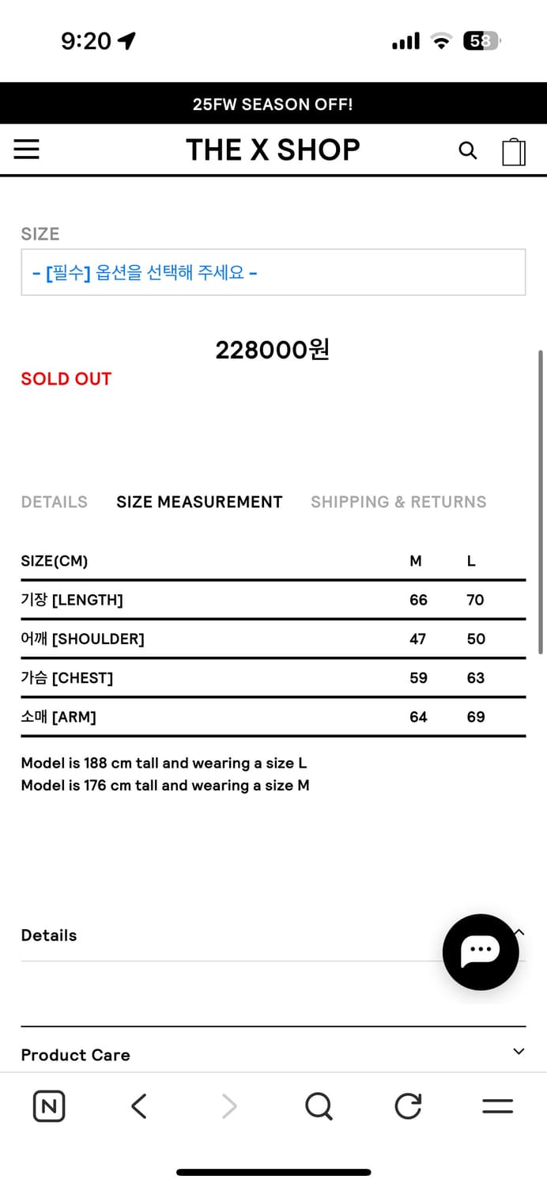Tap the bottom toolbar search icon

(319, 1106)
